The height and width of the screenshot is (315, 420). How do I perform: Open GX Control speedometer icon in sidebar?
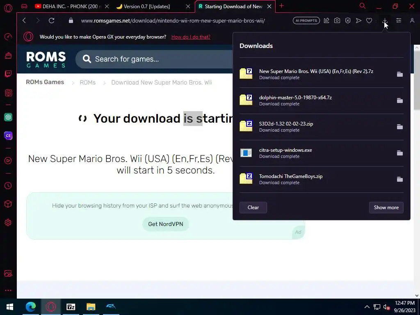(x=8, y=37)
